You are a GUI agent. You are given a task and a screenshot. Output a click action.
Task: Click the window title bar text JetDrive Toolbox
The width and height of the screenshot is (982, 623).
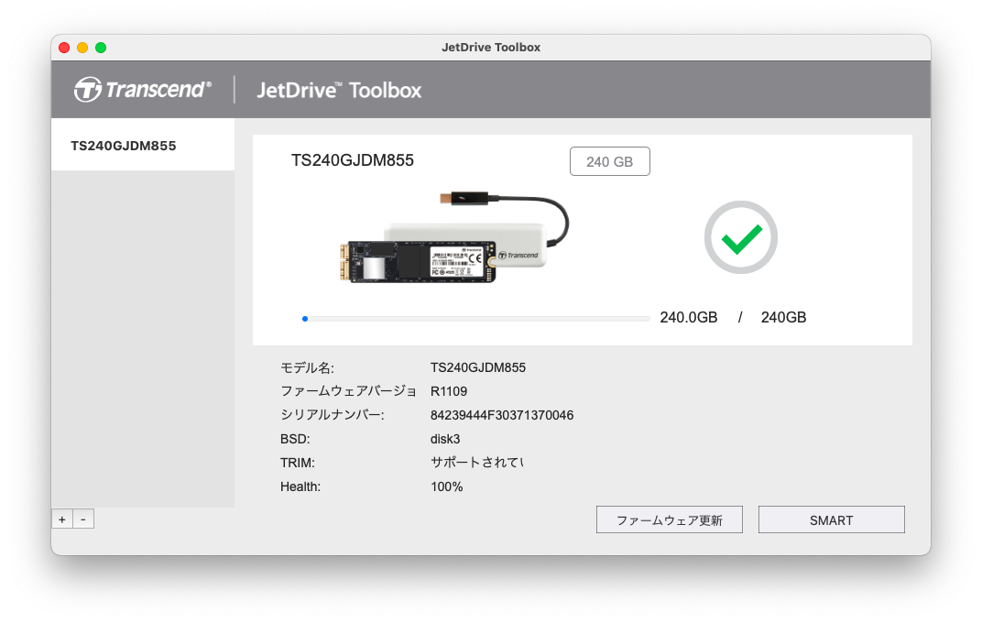(x=491, y=48)
